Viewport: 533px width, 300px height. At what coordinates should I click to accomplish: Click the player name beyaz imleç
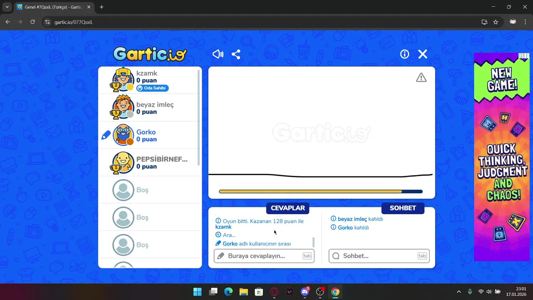click(155, 105)
